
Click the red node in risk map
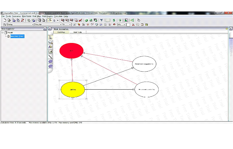72,51
